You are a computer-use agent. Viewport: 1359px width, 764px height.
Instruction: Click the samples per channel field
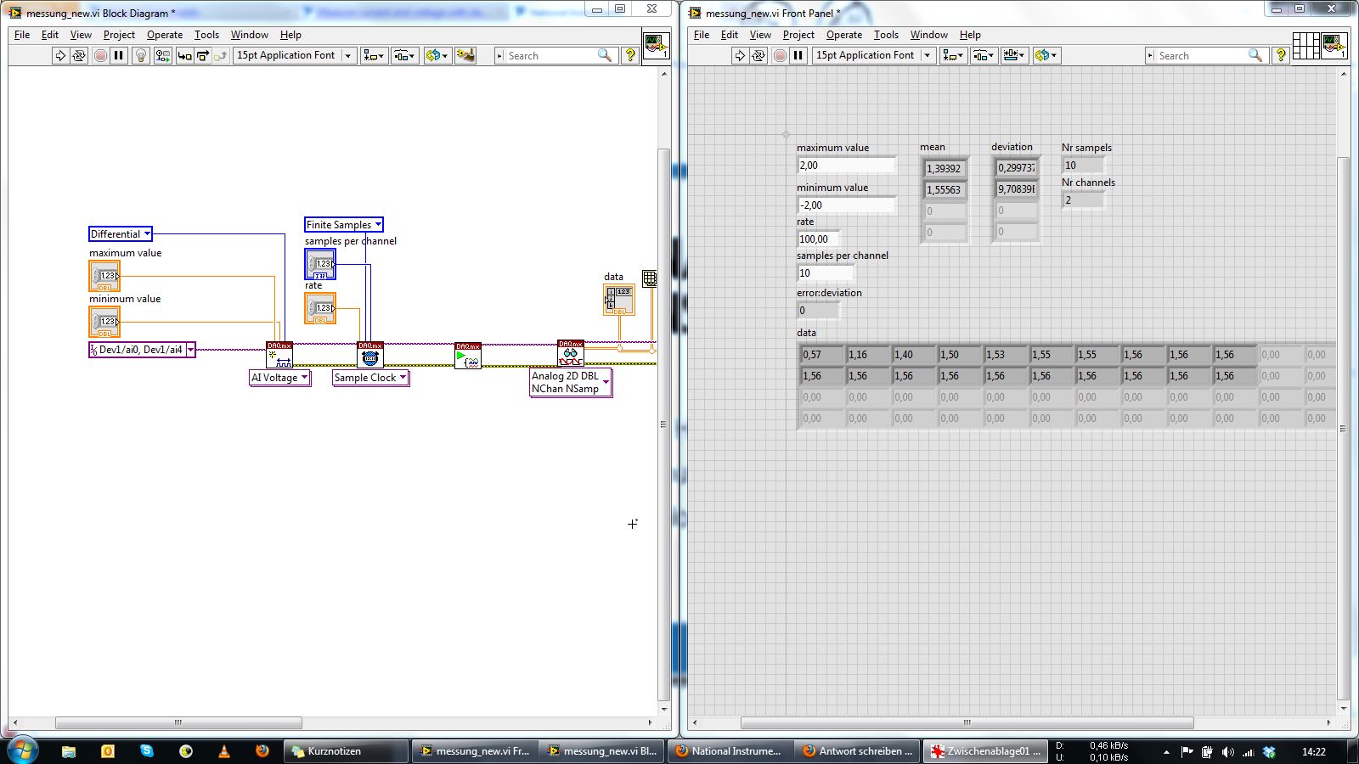pos(825,273)
